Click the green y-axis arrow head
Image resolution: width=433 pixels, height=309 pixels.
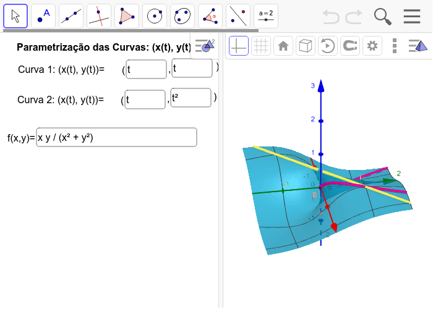pos(390,181)
